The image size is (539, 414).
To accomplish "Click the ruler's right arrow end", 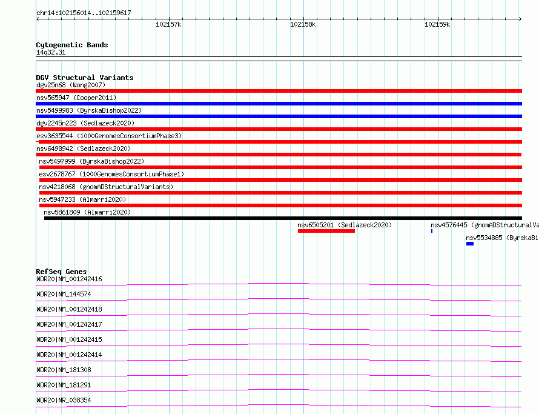I will 520,19.
